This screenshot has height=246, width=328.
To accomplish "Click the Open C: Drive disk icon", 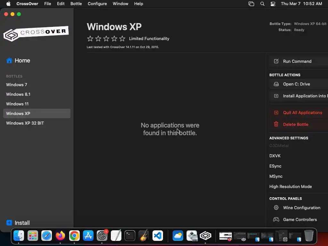I will click(276, 84).
